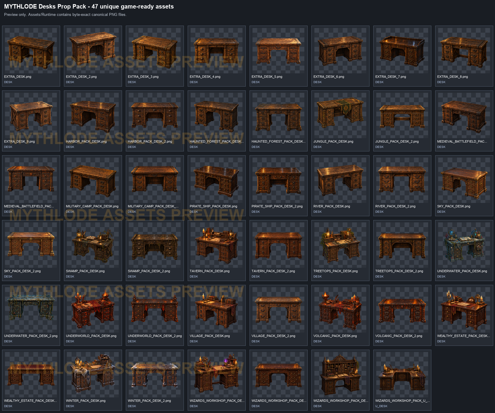Open the UNDERWATER_PACK_DESK.png blue desk image
The height and width of the screenshot is (413, 495).
464,245
